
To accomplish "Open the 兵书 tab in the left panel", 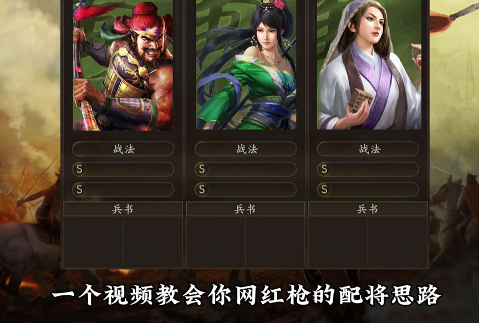I will pyautogui.click(x=123, y=209).
